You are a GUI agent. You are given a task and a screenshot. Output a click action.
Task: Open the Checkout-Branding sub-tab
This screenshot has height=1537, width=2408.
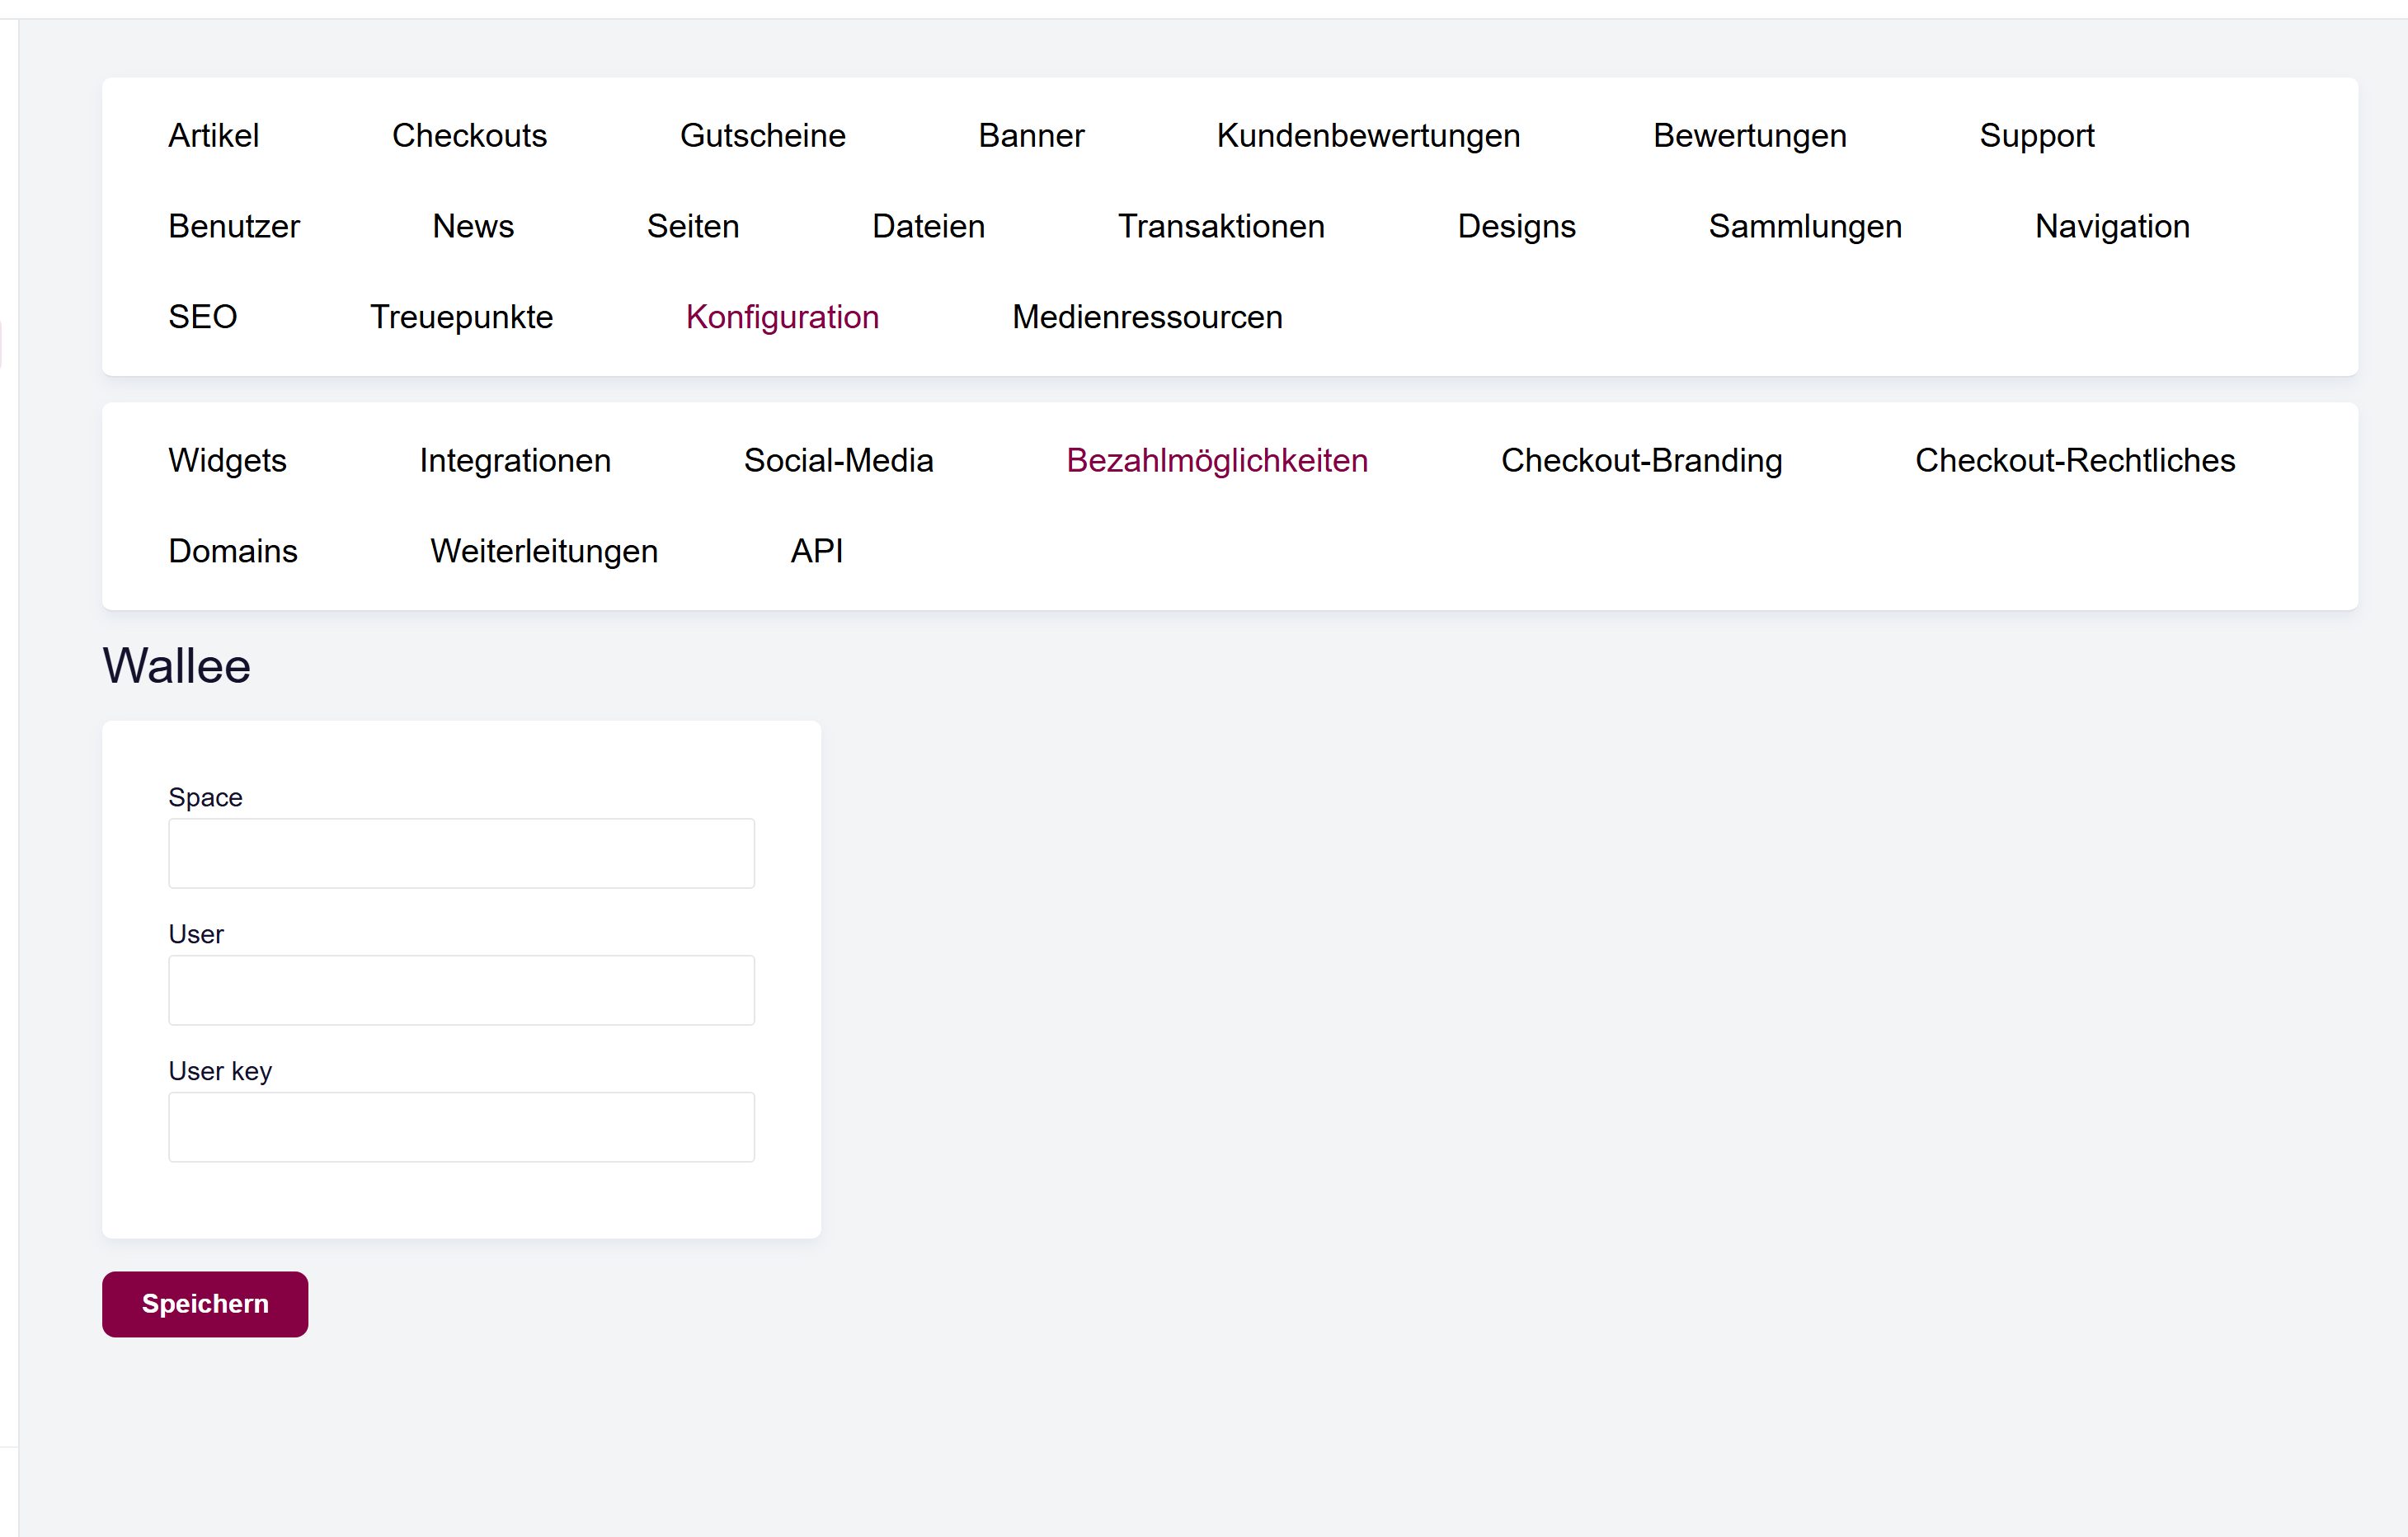click(x=1641, y=461)
